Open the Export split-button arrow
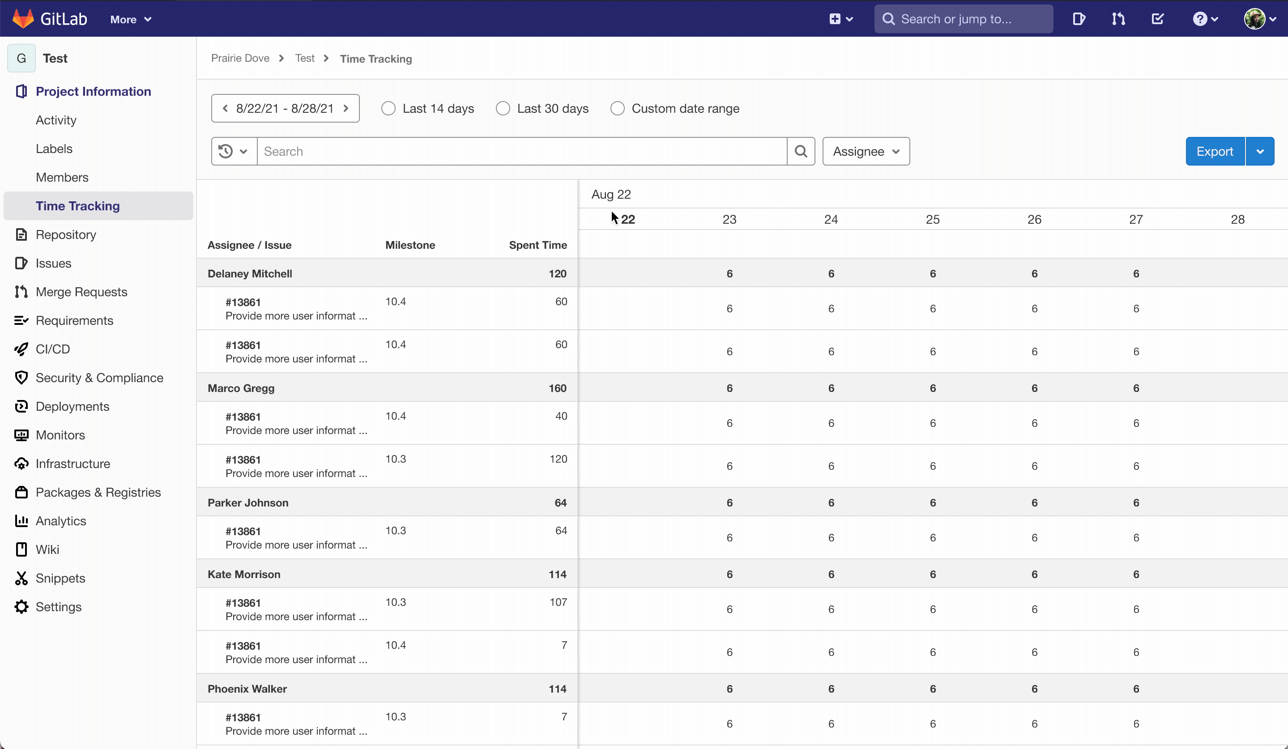The height and width of the screenshot is (749, 1288). [x=1260, y=151]
